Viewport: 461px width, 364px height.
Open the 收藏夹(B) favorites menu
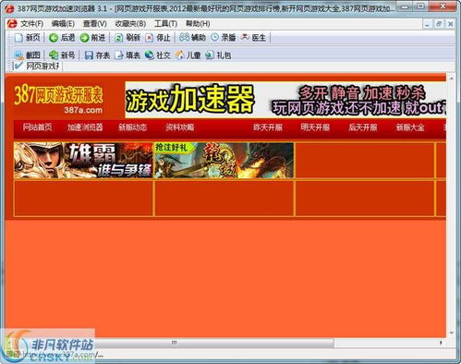pos(130,24)
